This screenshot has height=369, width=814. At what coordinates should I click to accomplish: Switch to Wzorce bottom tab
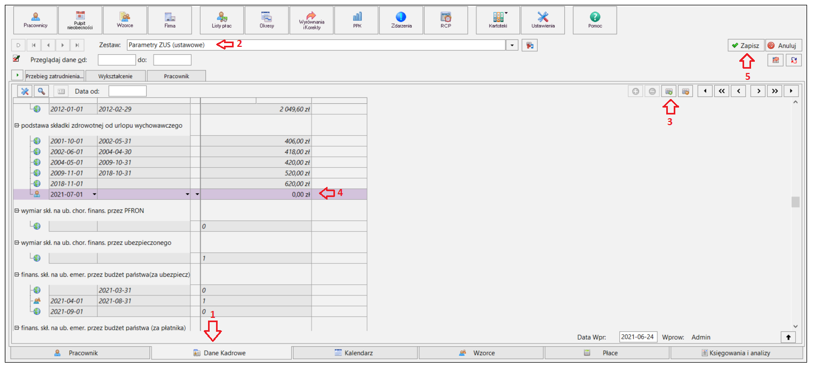pos(481,352)
